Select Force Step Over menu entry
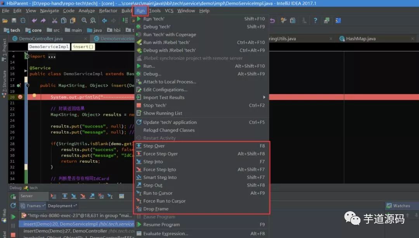419x238 pixels. point(201,154)
